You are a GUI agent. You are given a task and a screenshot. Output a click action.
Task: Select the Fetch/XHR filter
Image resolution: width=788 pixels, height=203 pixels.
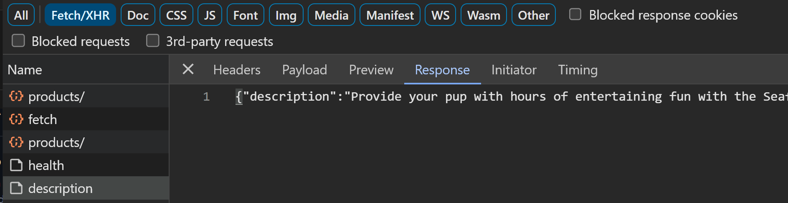[80, 15]
